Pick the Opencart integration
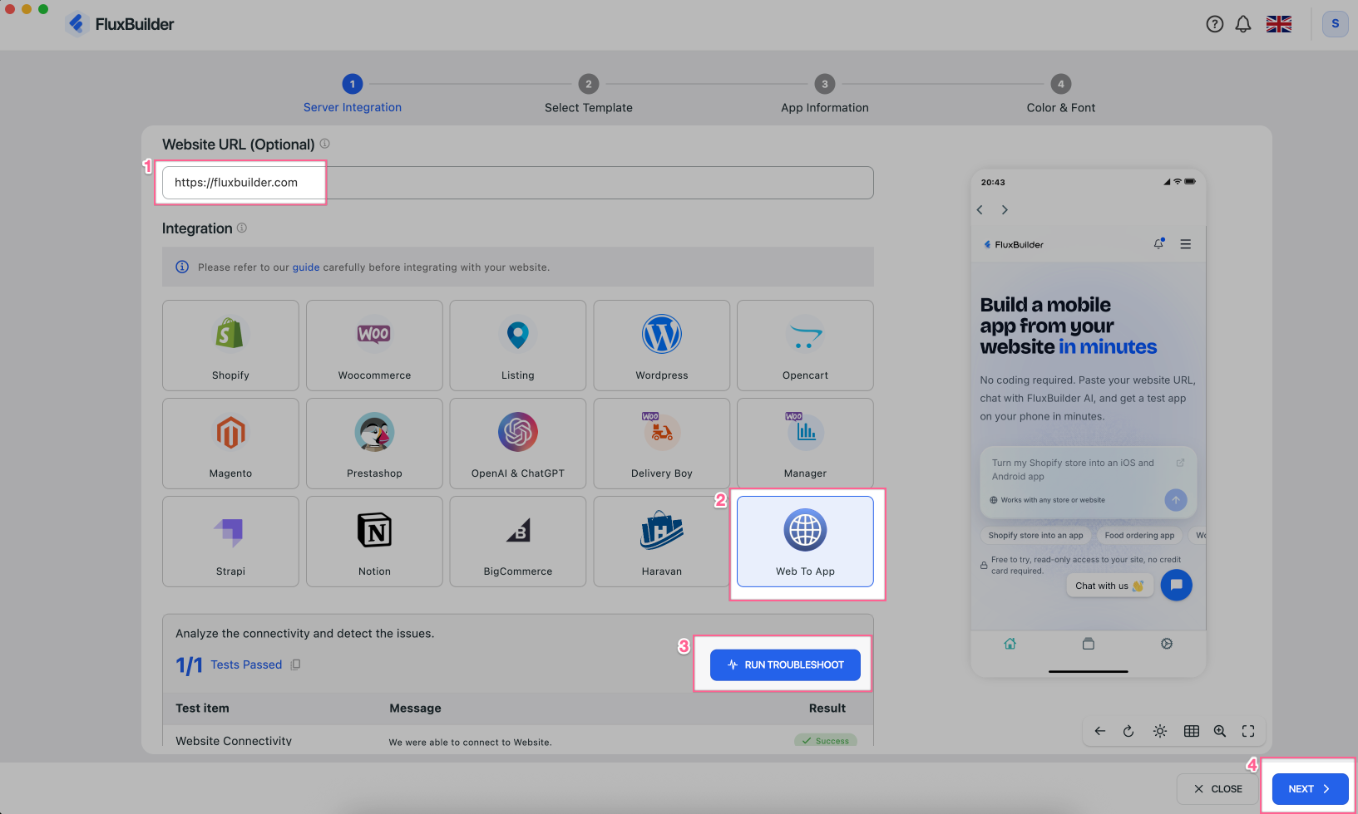 tap(805, 346)
